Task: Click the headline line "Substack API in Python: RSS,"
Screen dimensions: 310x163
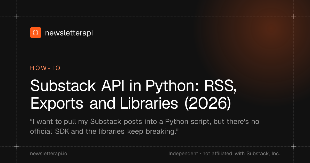Action: point(133,86)
